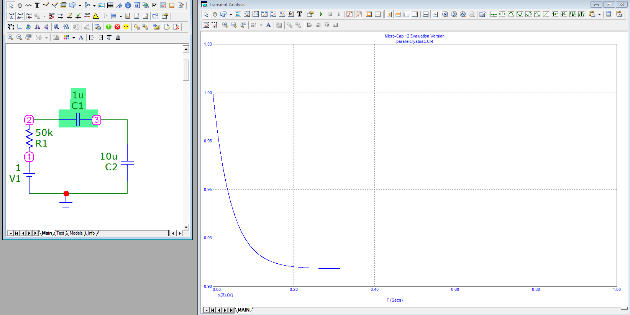Switch to the Text tab of schematic
This screenshot has width=630, height=315.
pos(60,233)
